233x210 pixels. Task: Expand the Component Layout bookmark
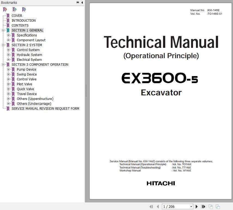pyautogui.click(x=8, y=40)
